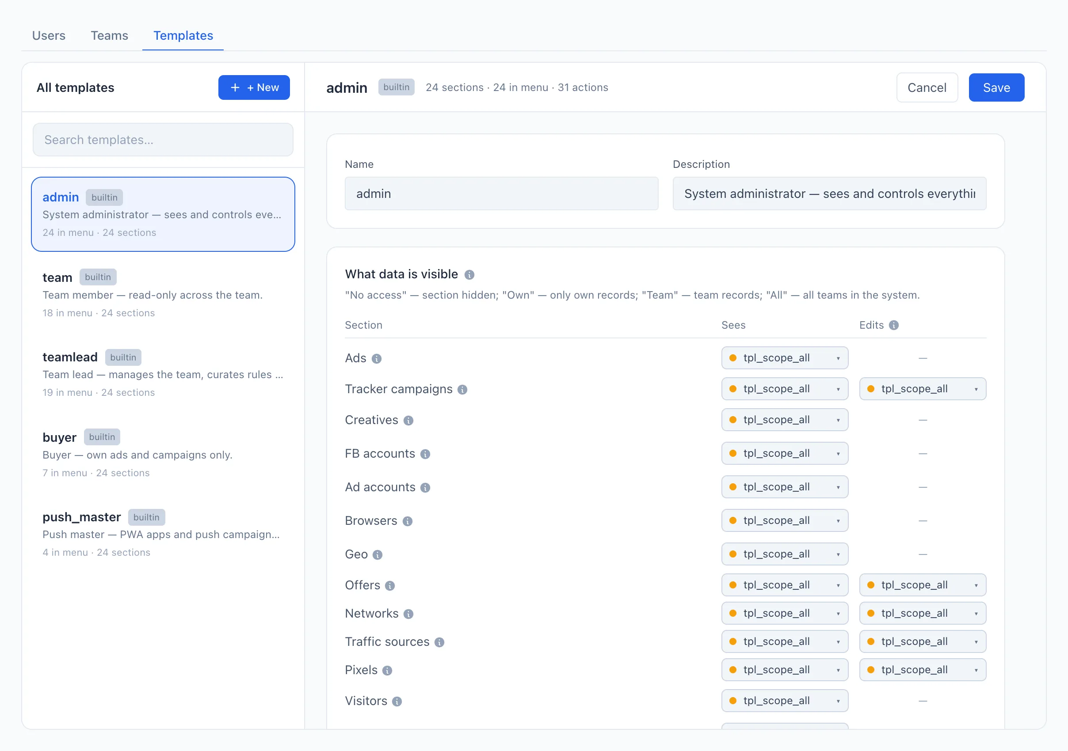The image size is (1068, 751).
Task: Open the Sees dropdown for Ads
Action: [785, 358]
